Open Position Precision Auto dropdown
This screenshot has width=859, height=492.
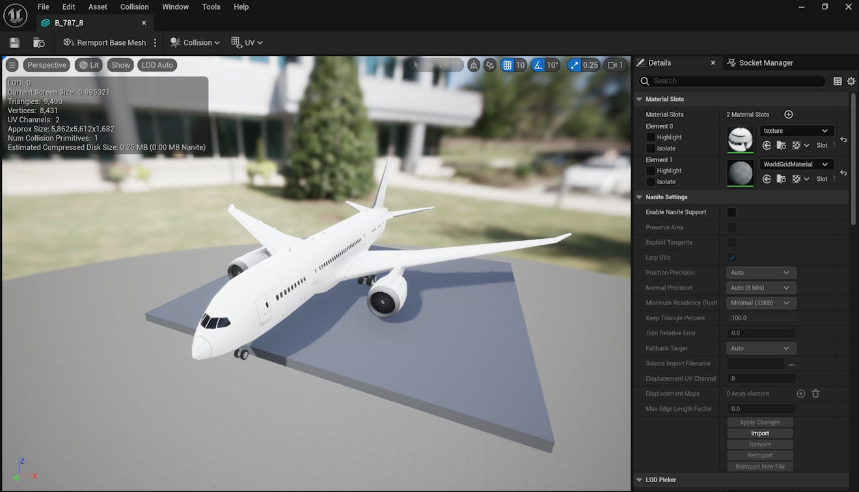(761, 273)
